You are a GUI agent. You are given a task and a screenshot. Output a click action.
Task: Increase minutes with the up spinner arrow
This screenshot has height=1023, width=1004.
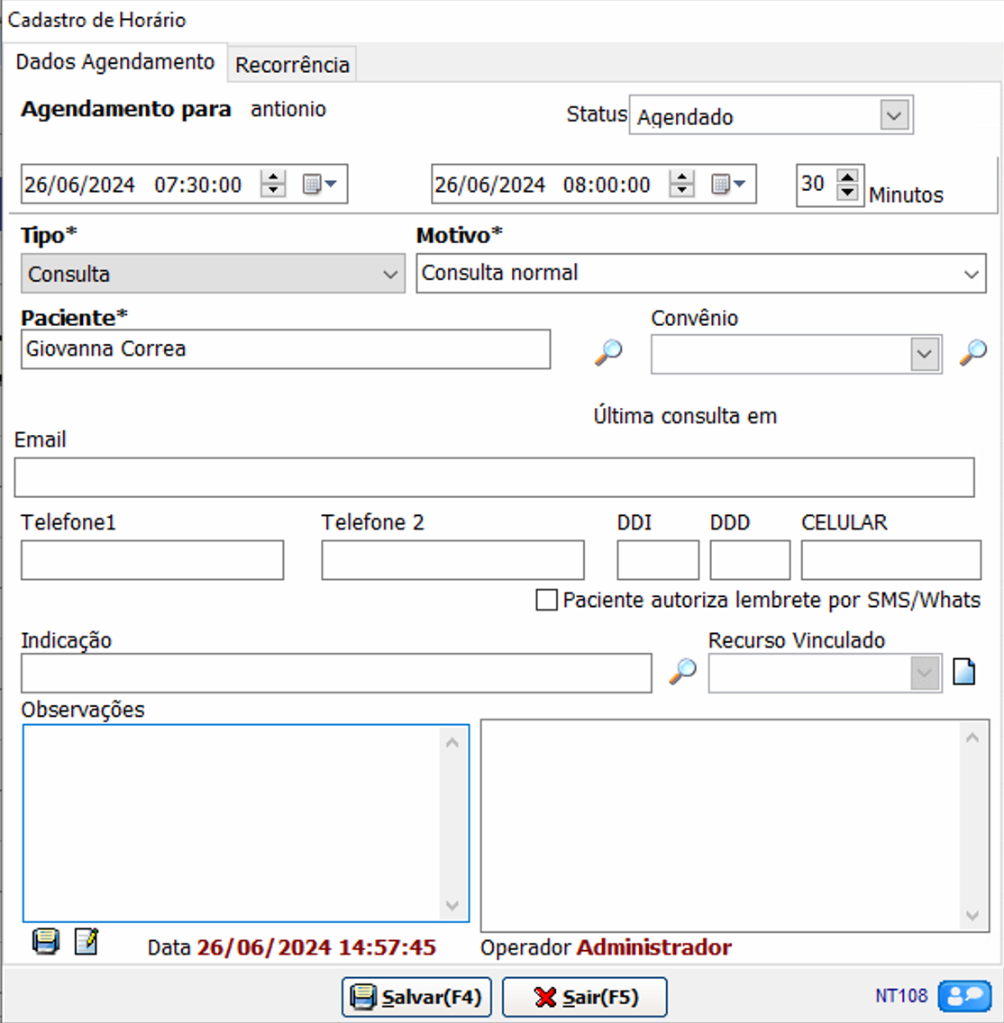pyautogui.click(x=847, y=177)
